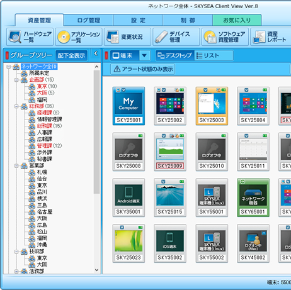291x290 pixels.
Task: Collapse the 総務部 tree node
Action: 16,106
